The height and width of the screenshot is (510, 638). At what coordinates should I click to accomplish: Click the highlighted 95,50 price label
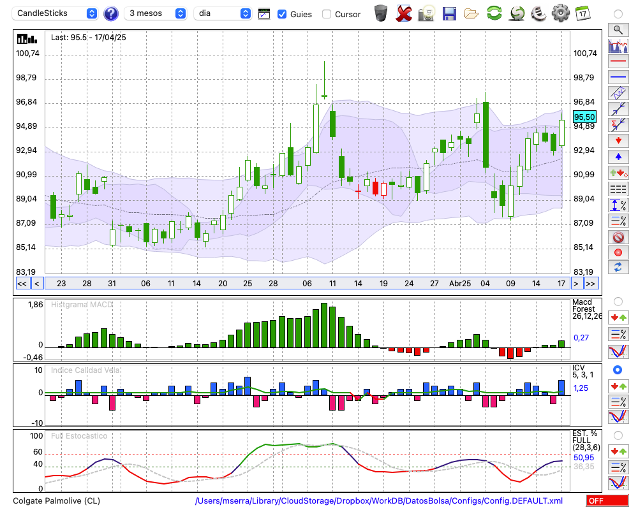click(x=584, y=117)
